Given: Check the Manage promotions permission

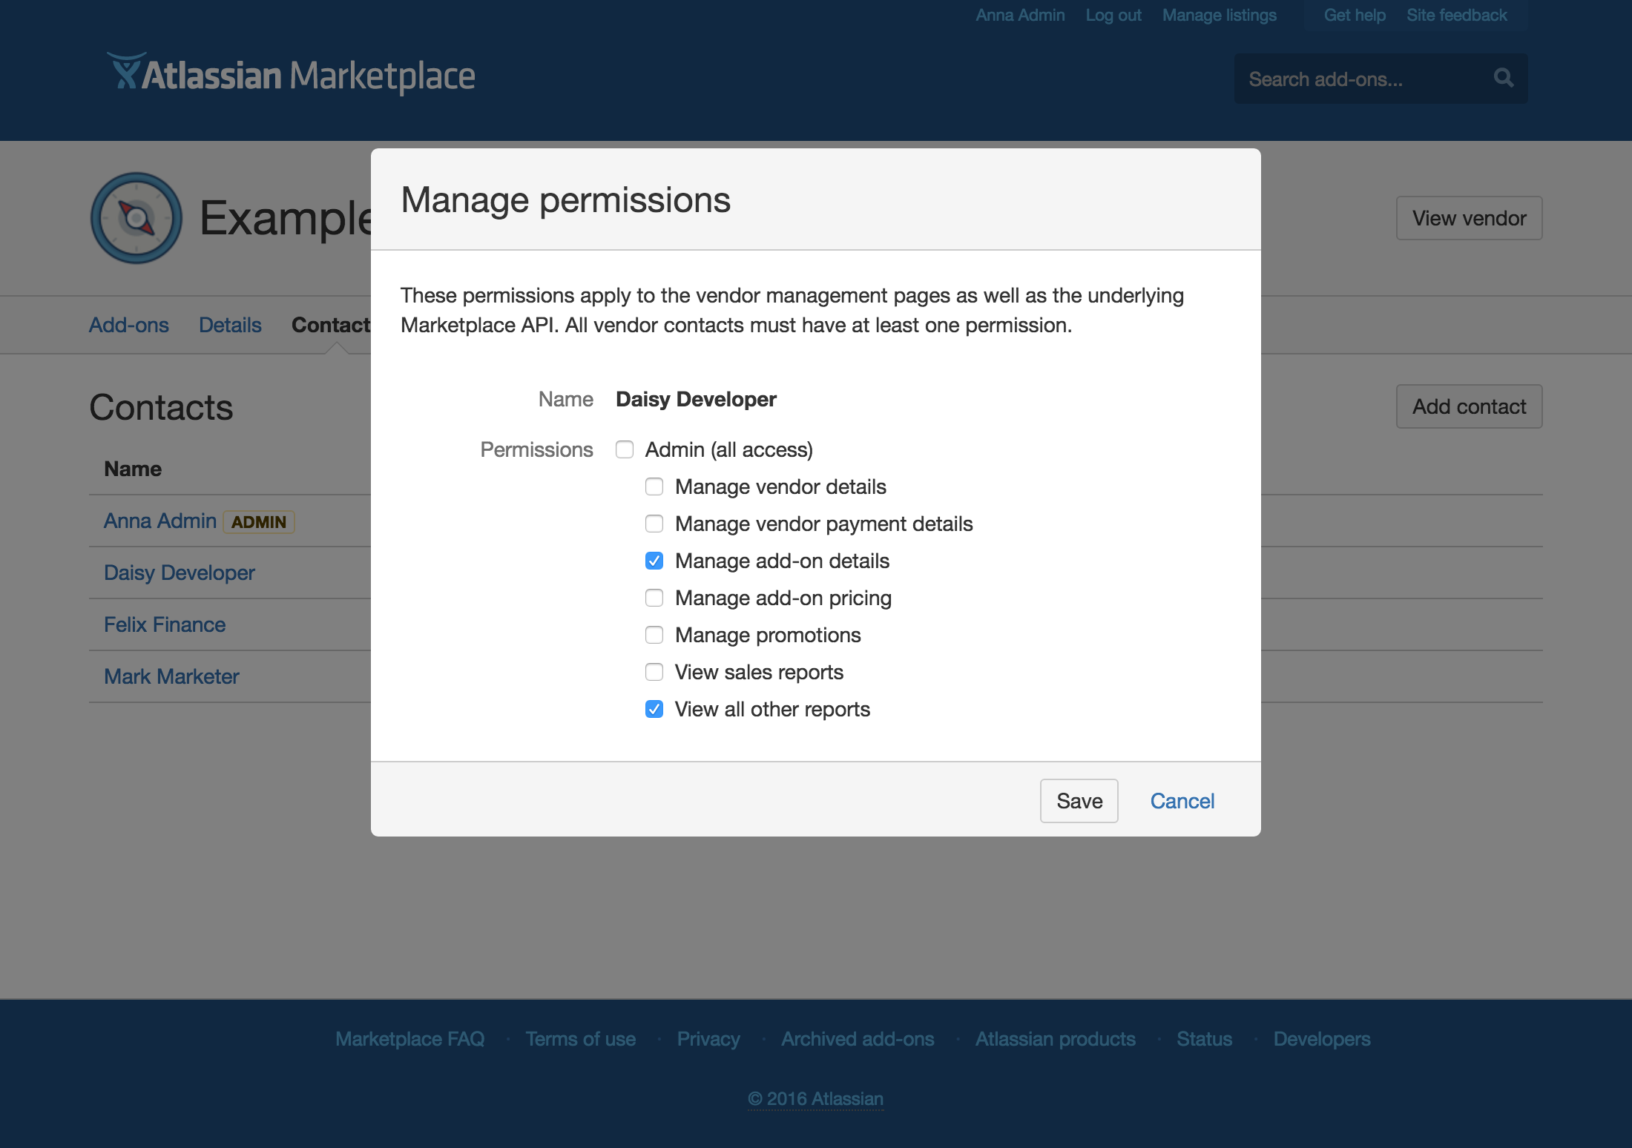Looking at the screenshot, I should pos(654,635).
